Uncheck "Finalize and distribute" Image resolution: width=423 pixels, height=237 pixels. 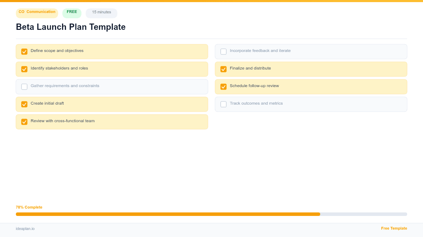223,69
